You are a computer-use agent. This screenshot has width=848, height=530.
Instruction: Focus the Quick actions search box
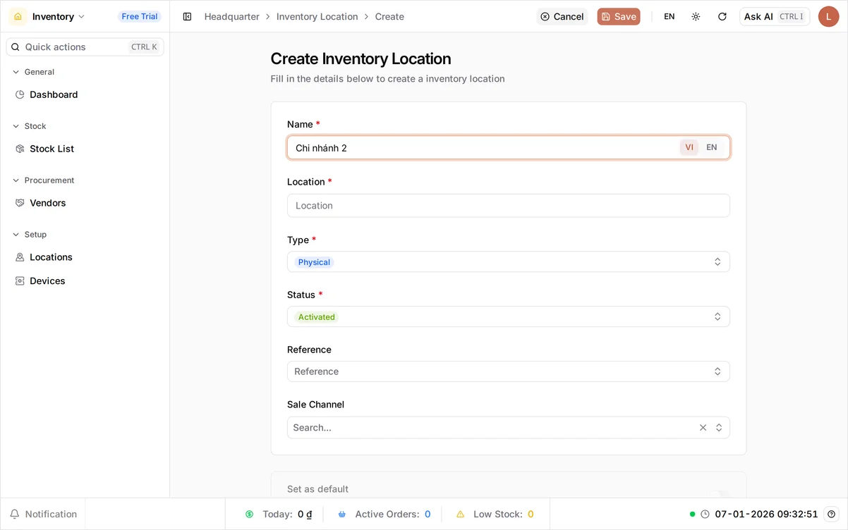(85, 47)
